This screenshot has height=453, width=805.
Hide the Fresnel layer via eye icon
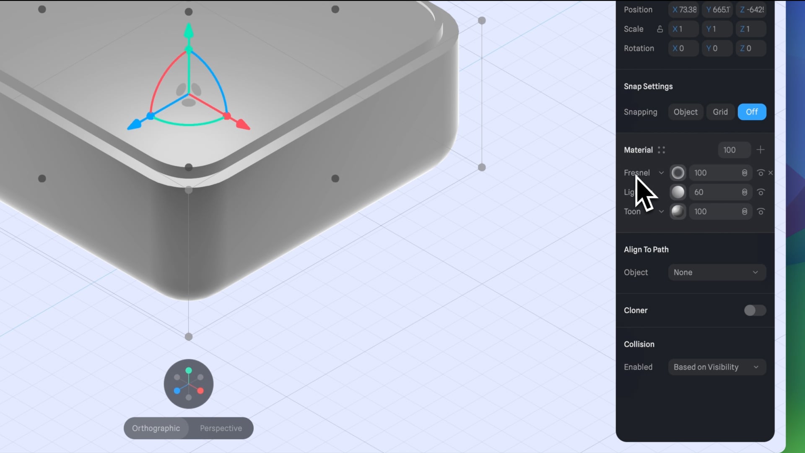pos(761,173)
